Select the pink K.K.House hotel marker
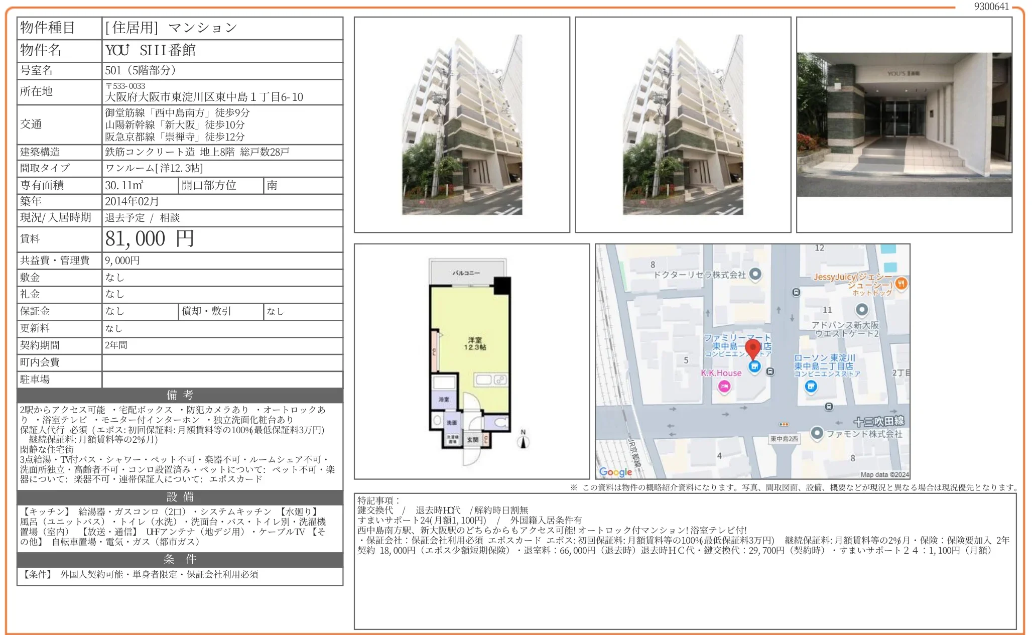 724,386
